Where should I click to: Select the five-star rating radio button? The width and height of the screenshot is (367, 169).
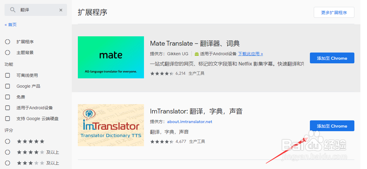click(8, 141)
